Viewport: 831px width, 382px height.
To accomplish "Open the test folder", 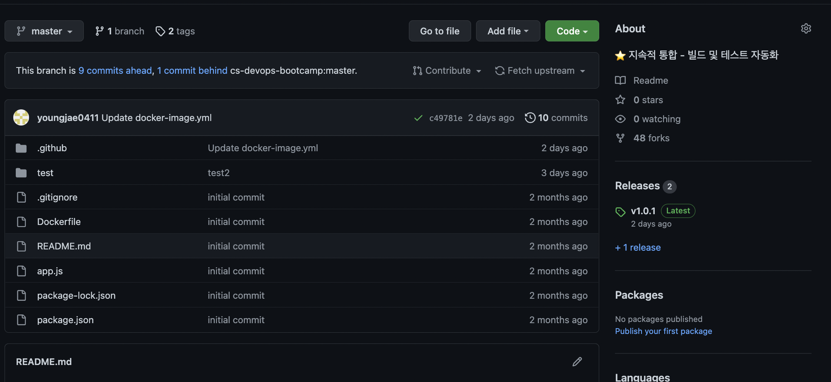I will pos(45,173).
